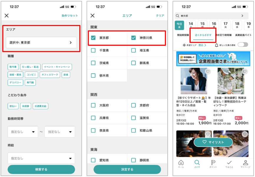The image size is (255, 177).
Task: Switch to the 近くからさがす tab
Action: [x=203, y=35]
